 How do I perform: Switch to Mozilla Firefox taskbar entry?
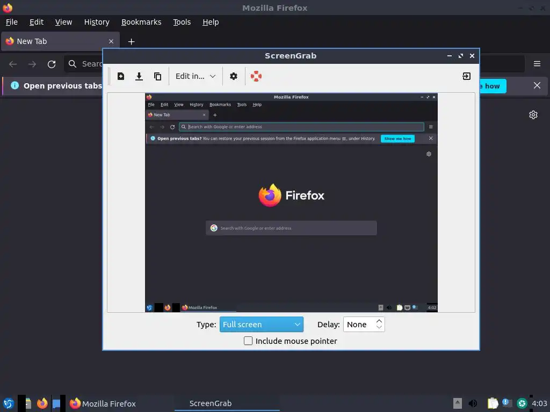pyautogui.click(x=103, y=403)
